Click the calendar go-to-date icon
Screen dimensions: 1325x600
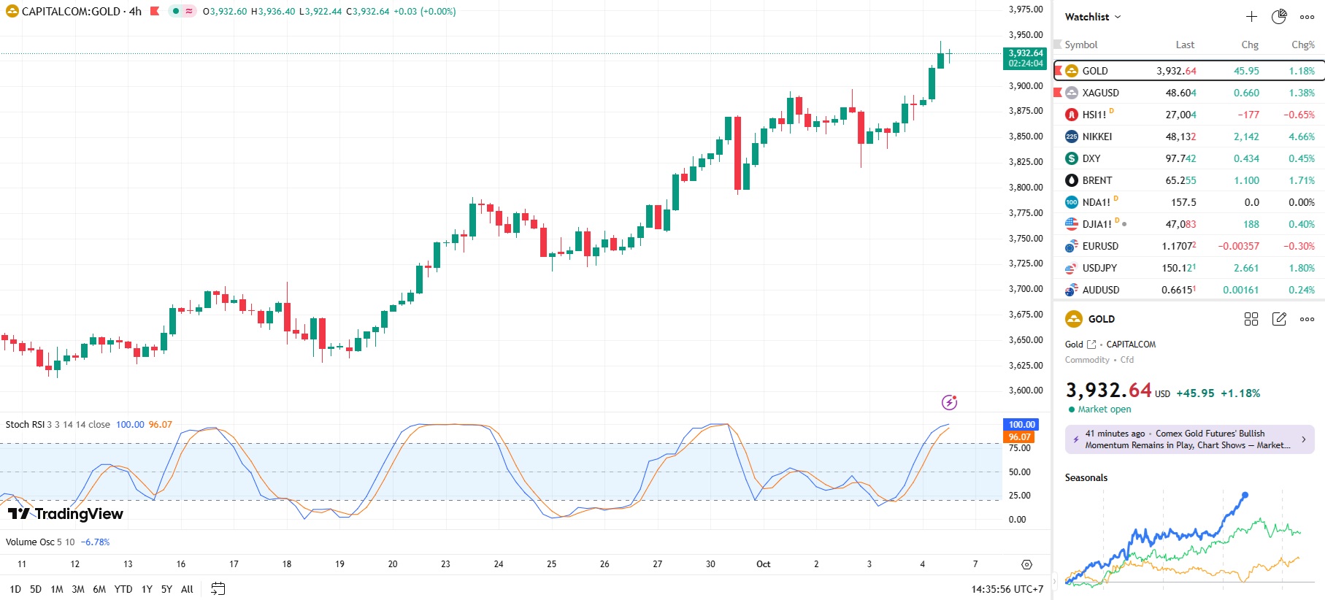click(x=218, y=589)
